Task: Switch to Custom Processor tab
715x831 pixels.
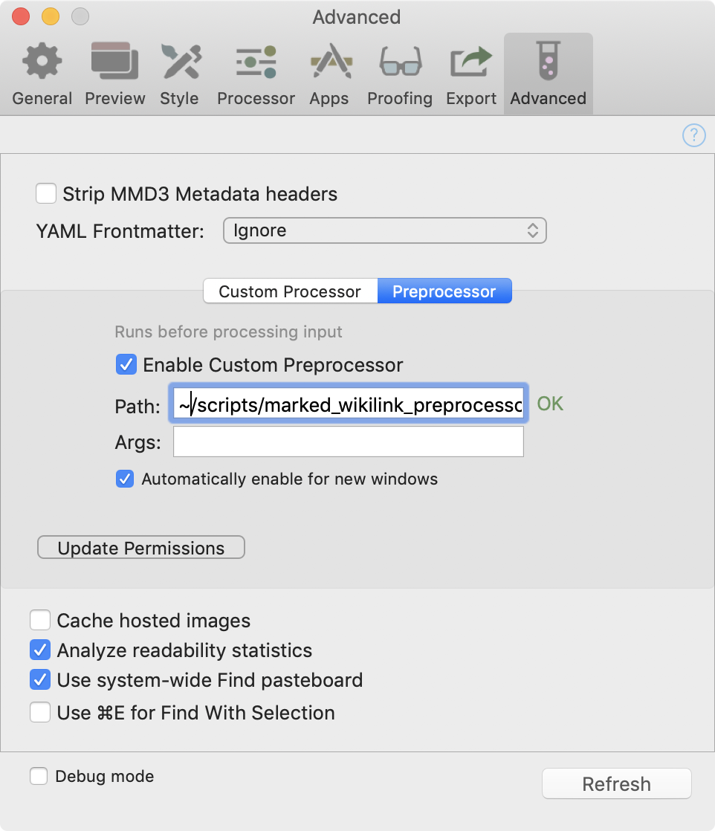Action: [291, 291]
